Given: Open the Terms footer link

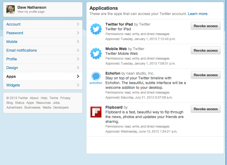Looking at the screenshot, I should coord(54,98).
